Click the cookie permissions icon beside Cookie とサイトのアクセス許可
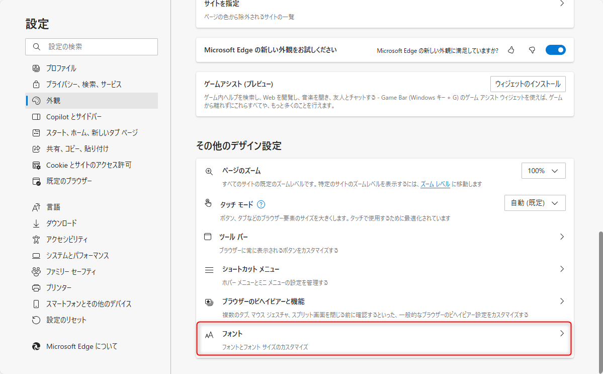603x374 pixels. click(36, 165)
